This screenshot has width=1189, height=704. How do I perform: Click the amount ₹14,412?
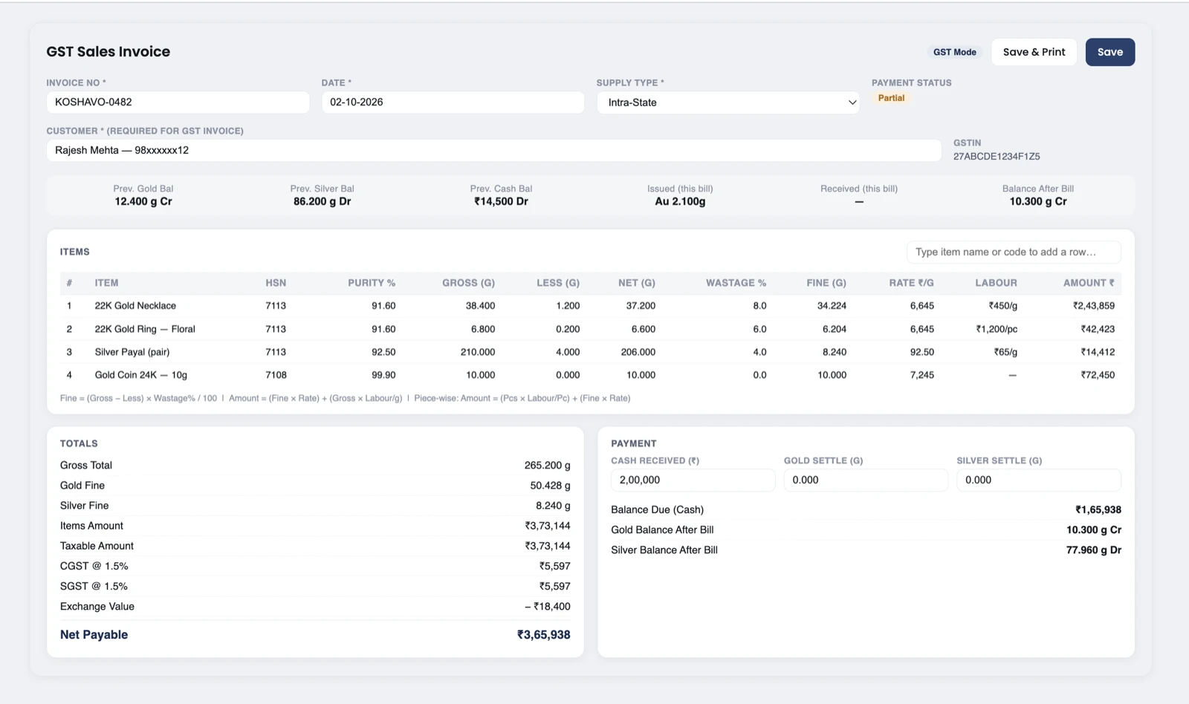[x=1098, y=352]
